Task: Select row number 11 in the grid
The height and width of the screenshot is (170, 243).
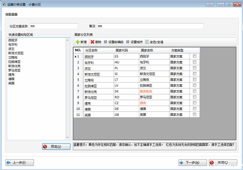Action: tap(78, 115)
